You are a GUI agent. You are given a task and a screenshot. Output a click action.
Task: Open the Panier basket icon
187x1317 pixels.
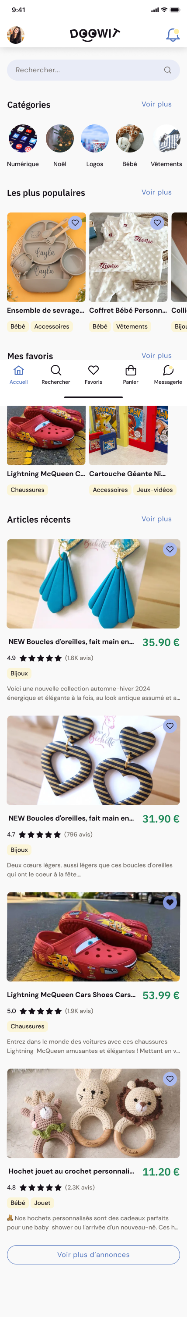131,370
